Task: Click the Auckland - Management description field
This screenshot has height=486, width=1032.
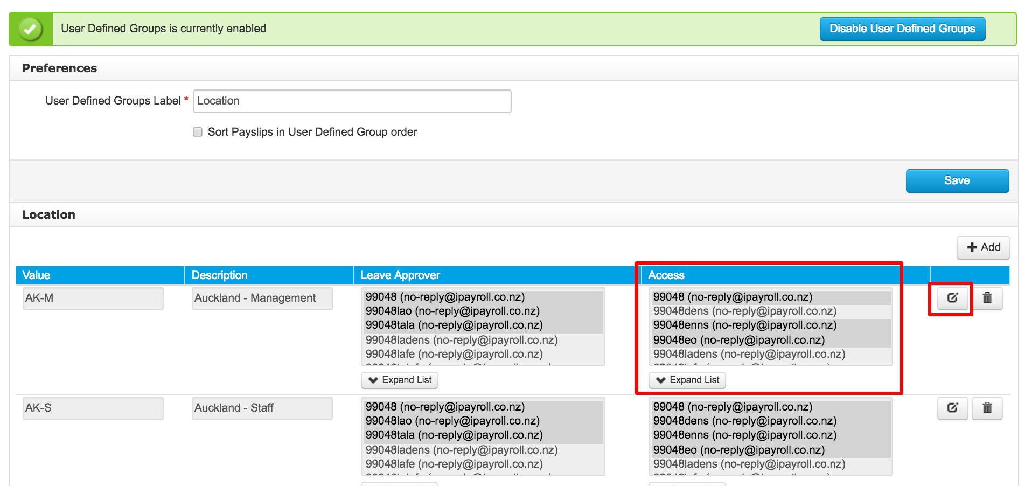Action: (x=262, y=298)
